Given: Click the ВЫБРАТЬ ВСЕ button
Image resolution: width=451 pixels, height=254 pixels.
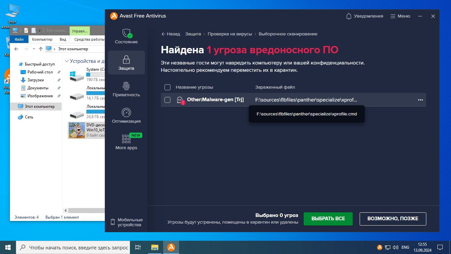Looking at the screenshot, I should tap(328, 219).
